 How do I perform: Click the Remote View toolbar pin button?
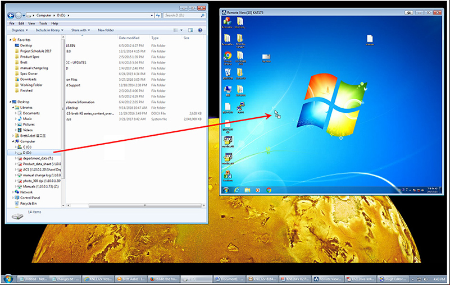click(408, 12)
